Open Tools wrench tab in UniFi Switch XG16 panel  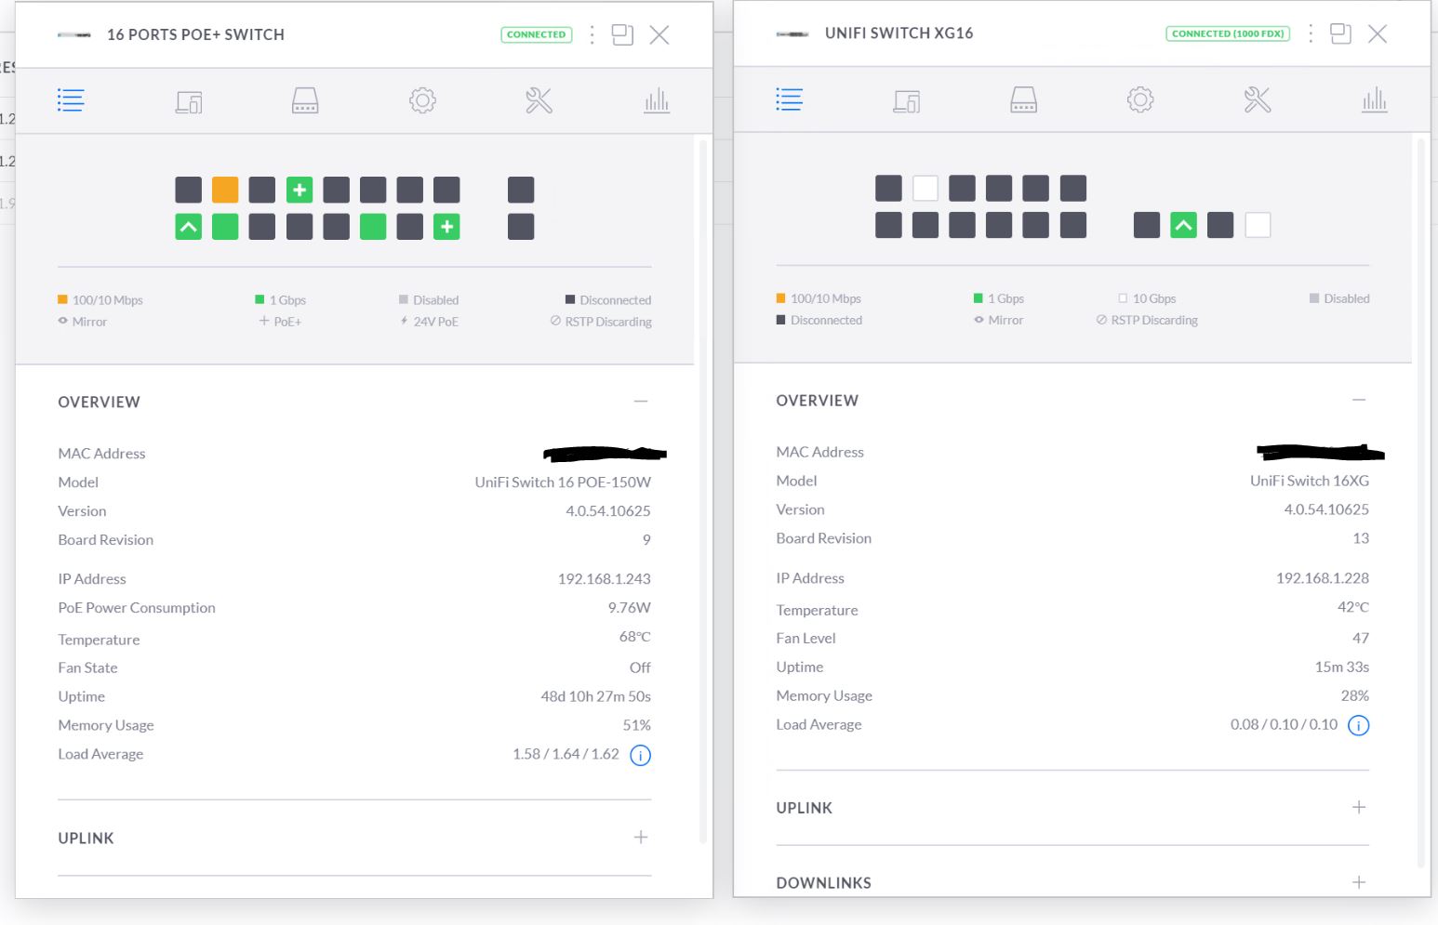click(1257, 99)
